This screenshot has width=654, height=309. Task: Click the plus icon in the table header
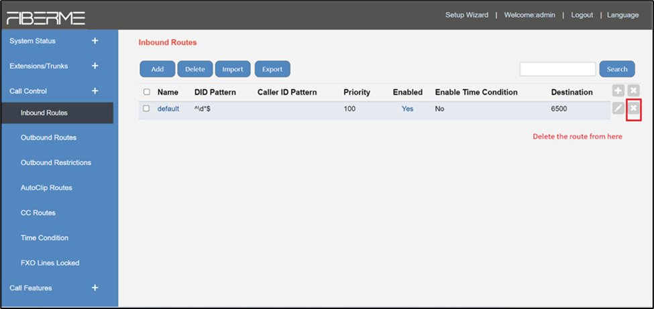tap(618, 91)
